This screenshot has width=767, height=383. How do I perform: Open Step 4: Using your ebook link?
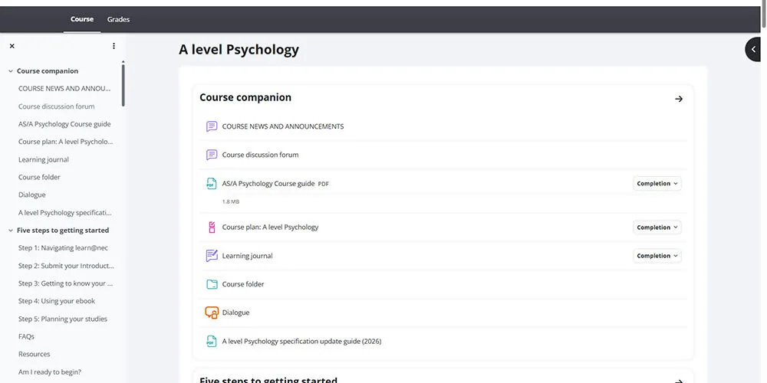coord(57,301)
